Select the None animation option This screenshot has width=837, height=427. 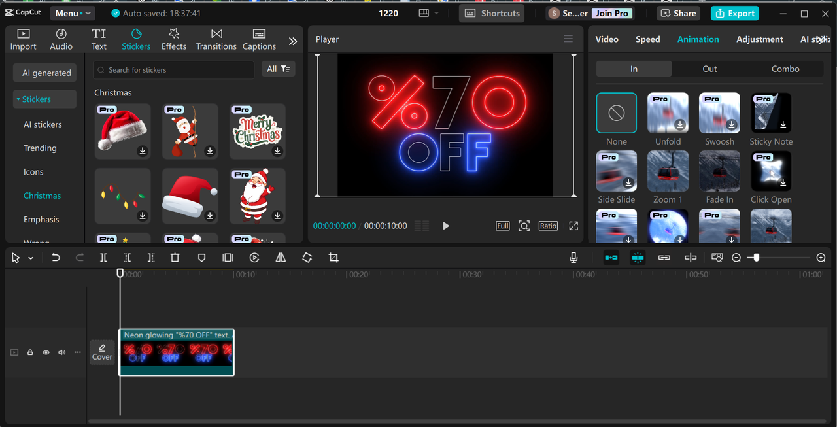click(616, 113)
